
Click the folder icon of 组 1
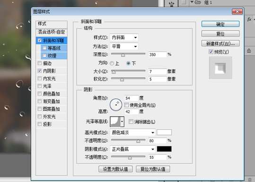coord(197,2)
